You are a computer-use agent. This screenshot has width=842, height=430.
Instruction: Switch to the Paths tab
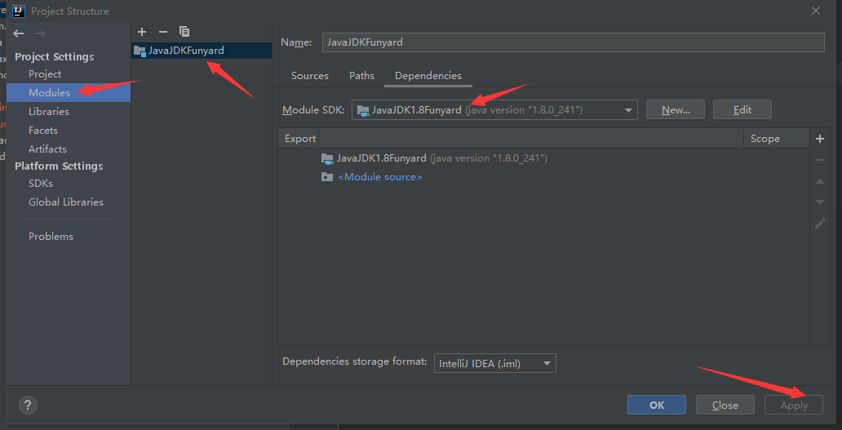[x=361, y=76]
